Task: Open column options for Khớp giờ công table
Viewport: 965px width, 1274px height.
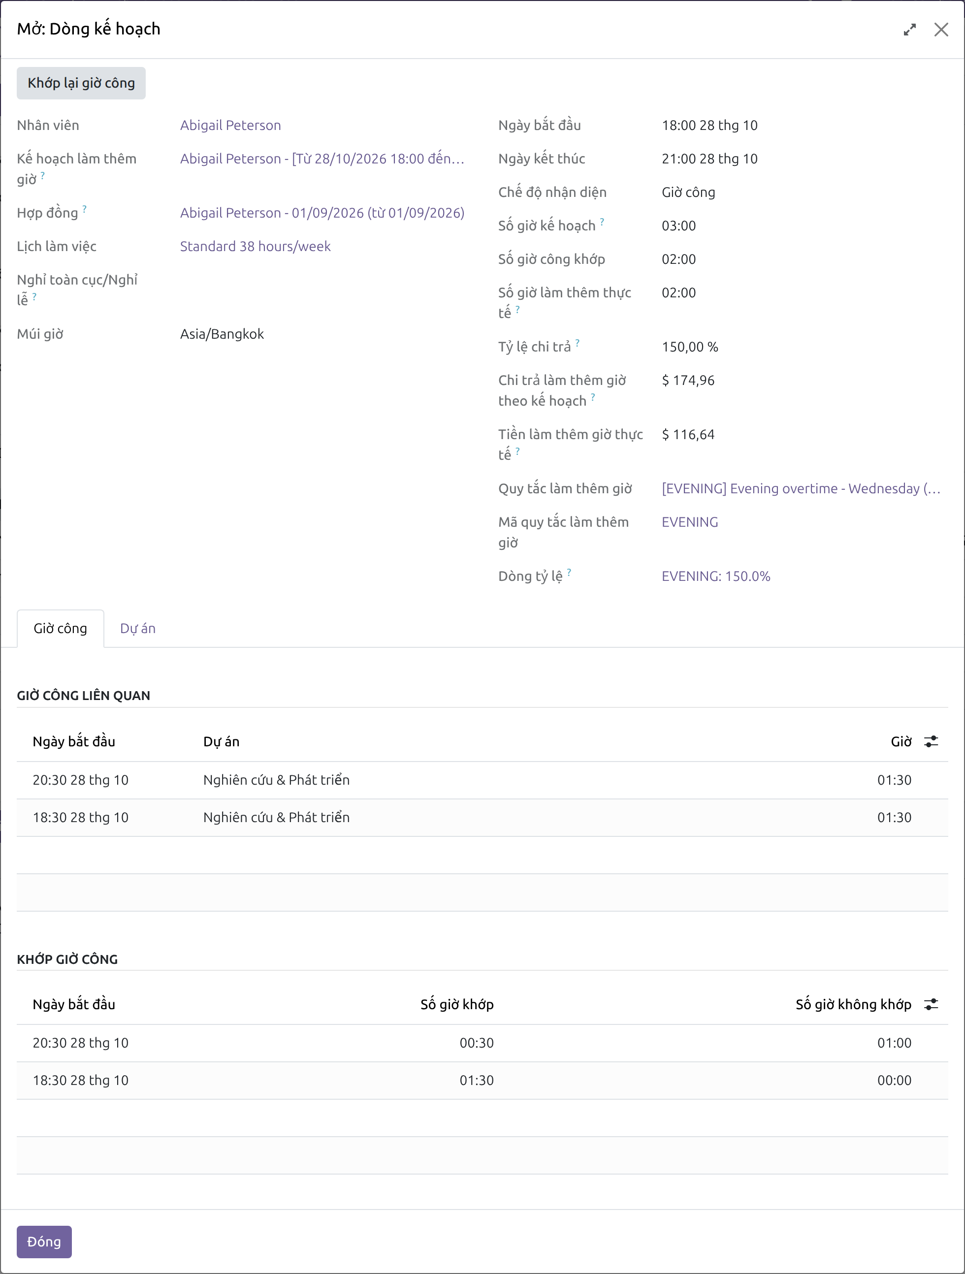Action: [931, 1004]
